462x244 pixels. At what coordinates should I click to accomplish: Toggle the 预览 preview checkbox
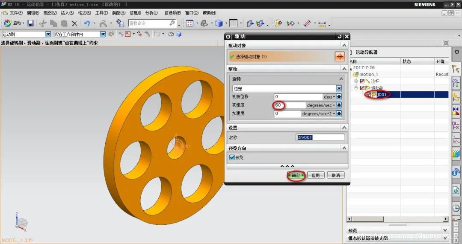click(x=232, y=157)
